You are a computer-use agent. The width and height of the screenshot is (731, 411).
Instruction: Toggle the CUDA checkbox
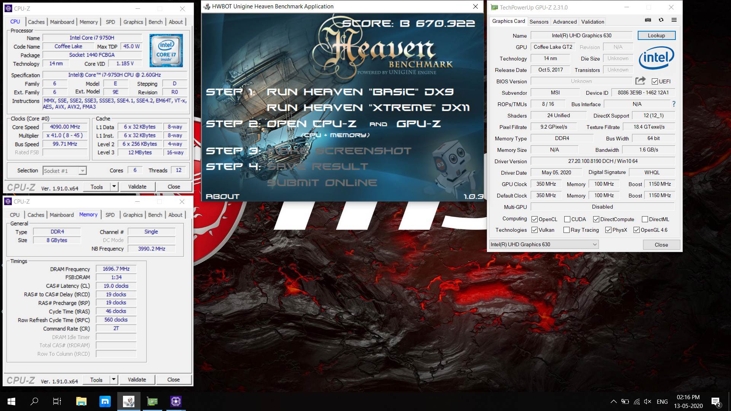[x=567, y=219]
